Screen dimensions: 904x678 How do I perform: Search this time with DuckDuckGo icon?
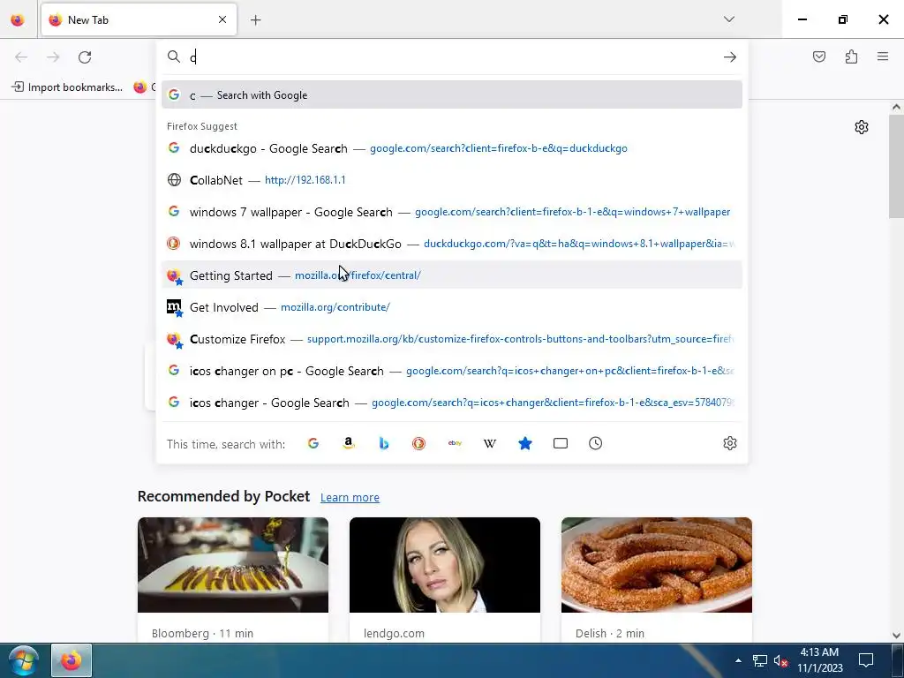[418, 443]
